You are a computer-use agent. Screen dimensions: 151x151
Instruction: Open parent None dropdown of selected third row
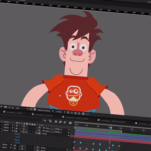56,135
